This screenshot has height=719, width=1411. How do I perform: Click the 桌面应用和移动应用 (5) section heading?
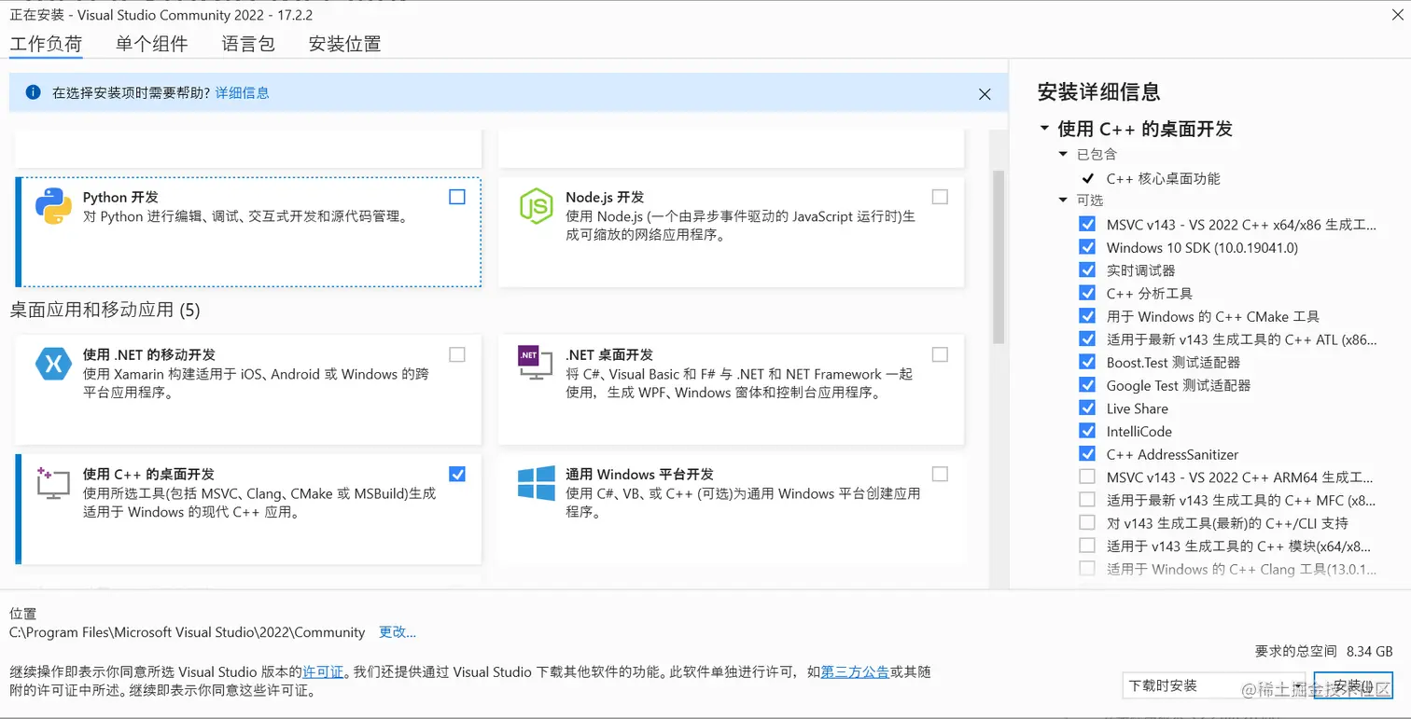coord(105,310)
